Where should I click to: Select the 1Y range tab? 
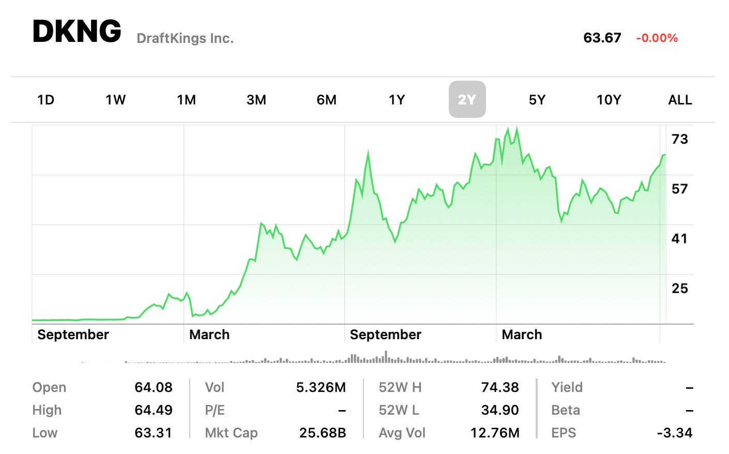tap(397, 100)
